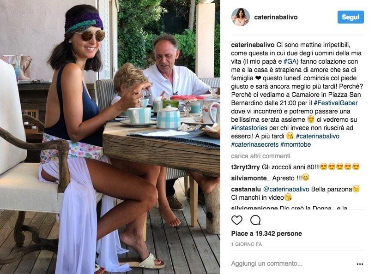Viewport: 375px width, 274px height.
Task: Visit commenter castanalu's profile
Action: [x=246, y=189]
